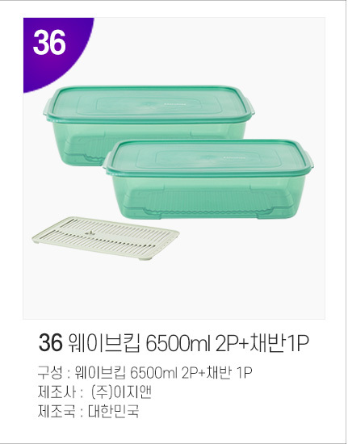Screen dimensions: 348x444
Task: Click the purple number 36 badge
Action: point(49,43)
